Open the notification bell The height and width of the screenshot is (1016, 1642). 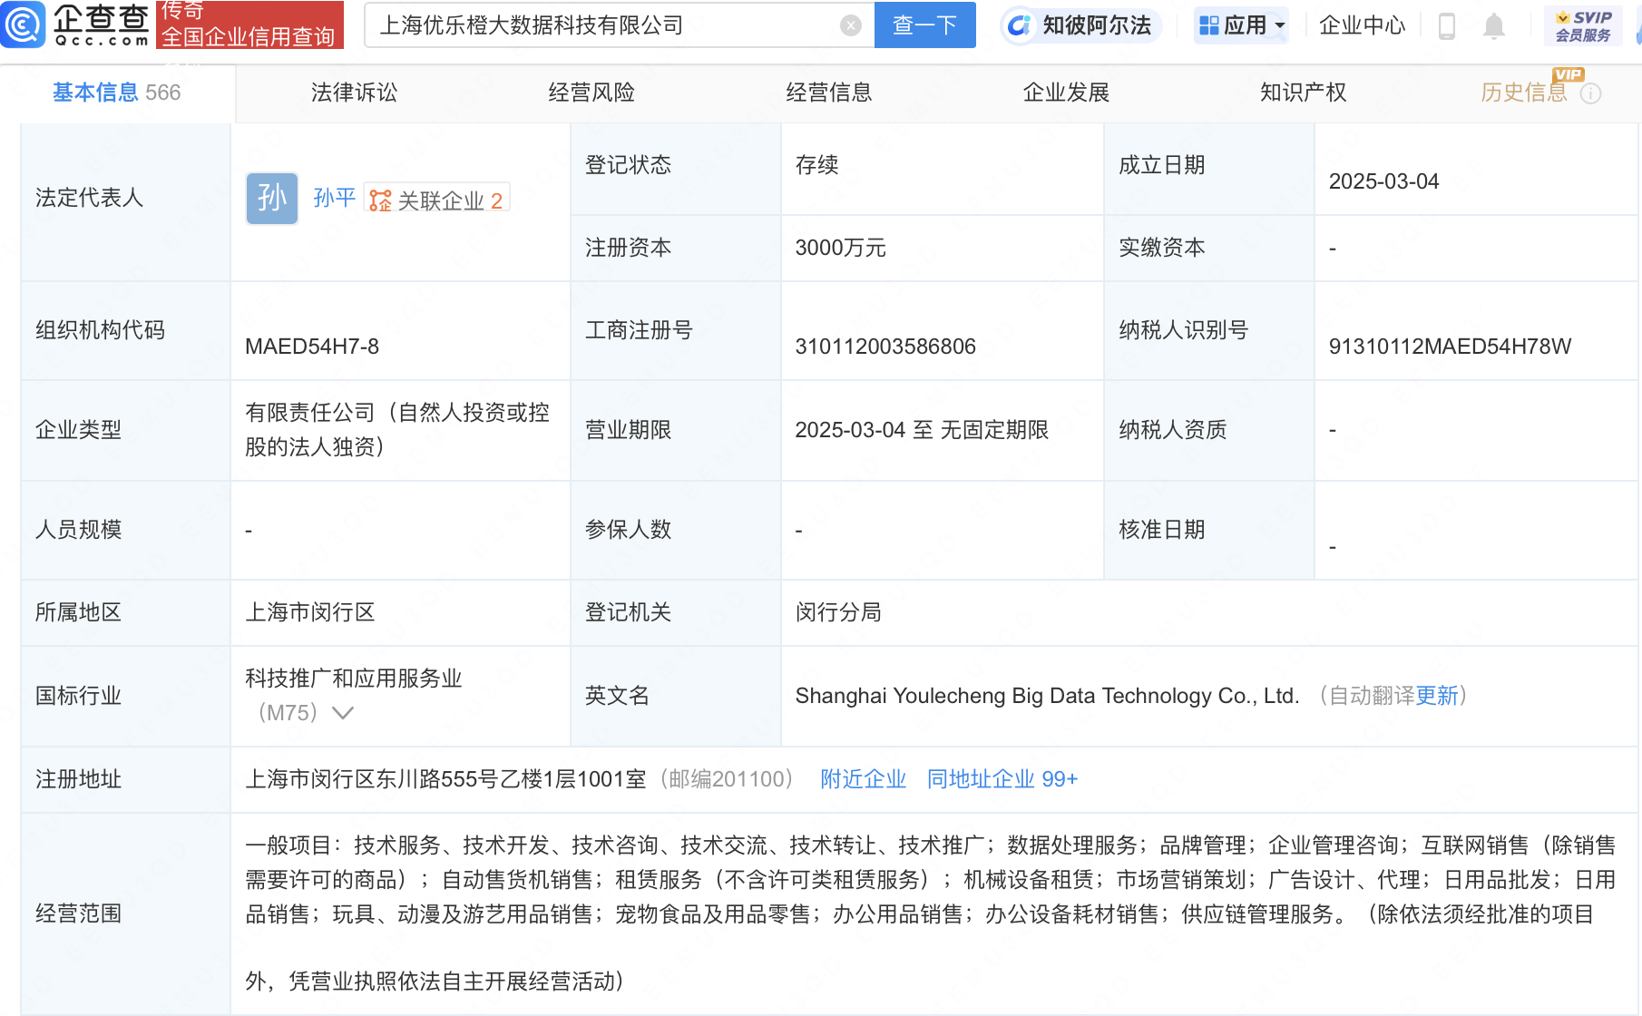[1494, 26]
